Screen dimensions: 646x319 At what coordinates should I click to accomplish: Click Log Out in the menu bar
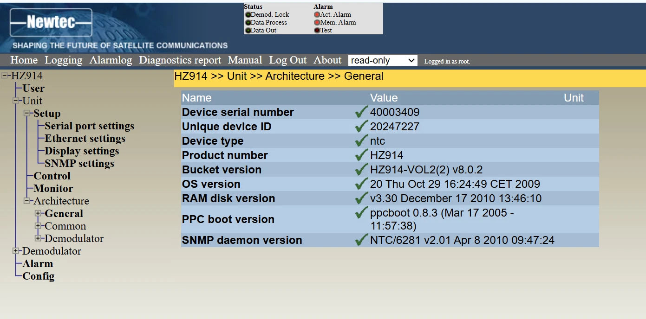(288, 60)
